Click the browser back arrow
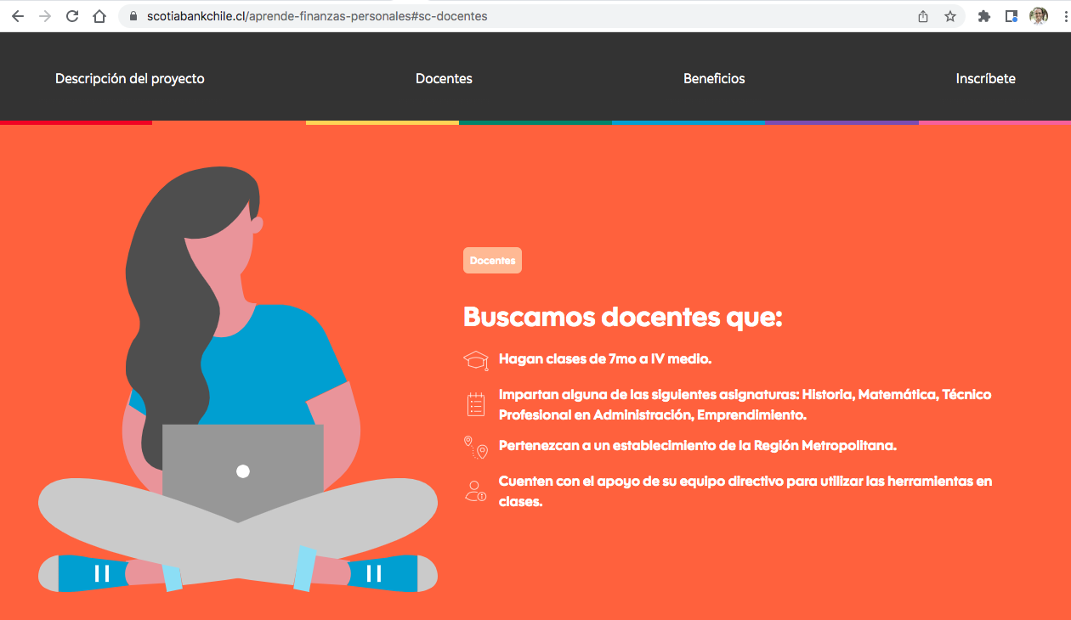 tap(18, 16)
